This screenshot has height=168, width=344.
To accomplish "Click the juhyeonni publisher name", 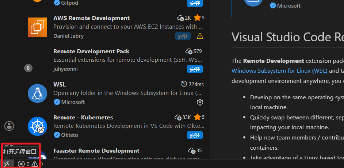I will click(x=66, y=69).
